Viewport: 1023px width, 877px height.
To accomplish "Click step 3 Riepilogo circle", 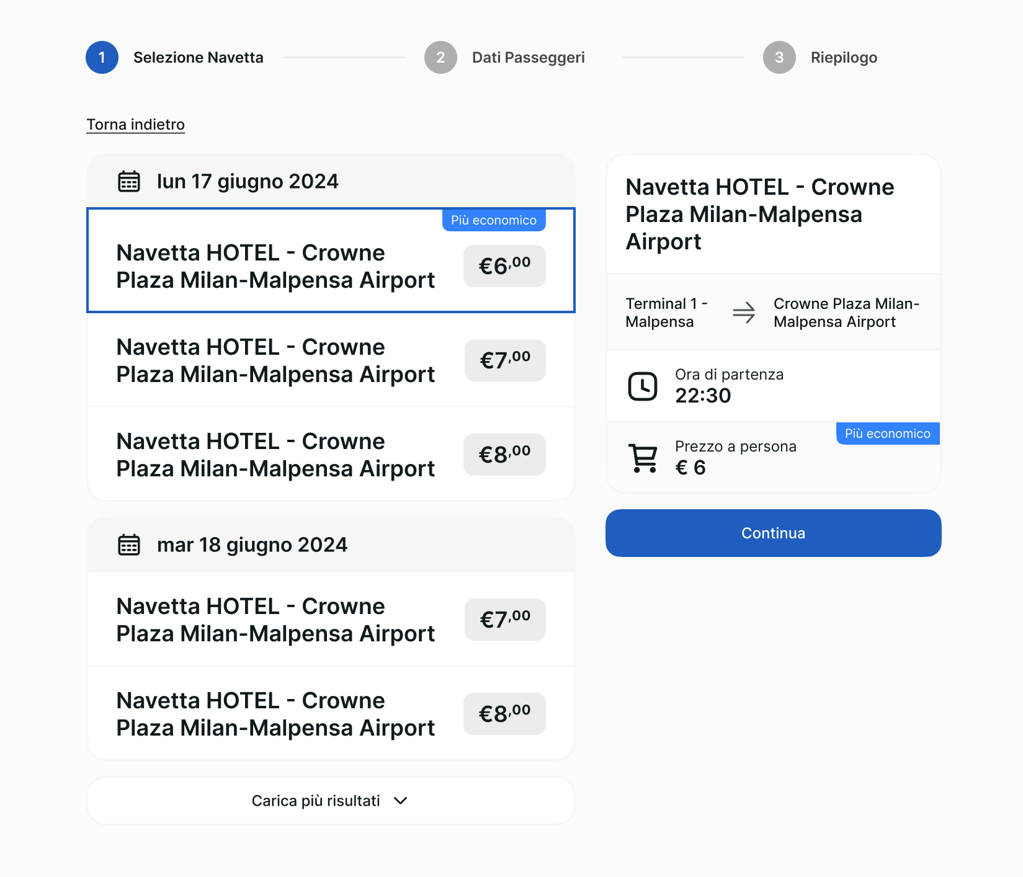I will [x=779, y=57].
